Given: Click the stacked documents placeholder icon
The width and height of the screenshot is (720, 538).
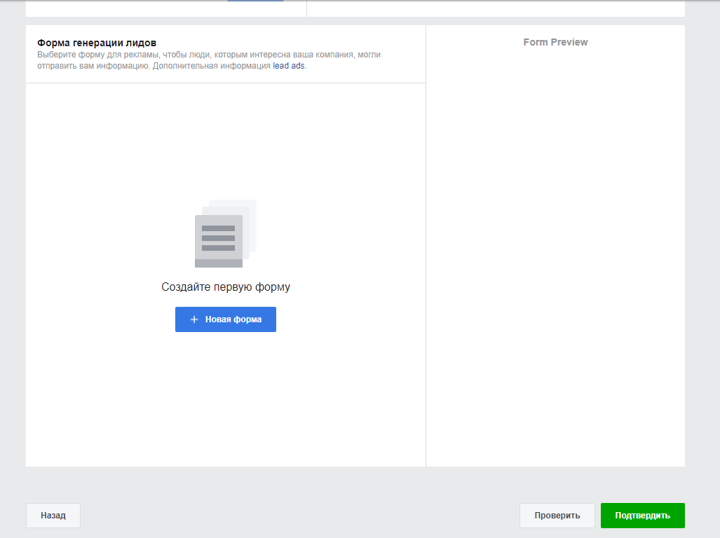Looking at the screenshot, I should click(223, 235).
